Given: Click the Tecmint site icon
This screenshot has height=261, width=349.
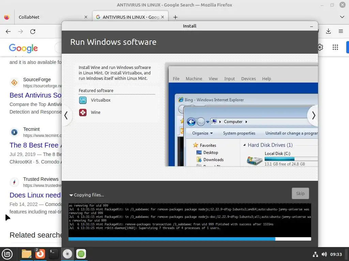Looking at the screenshot, I should 14,132.
